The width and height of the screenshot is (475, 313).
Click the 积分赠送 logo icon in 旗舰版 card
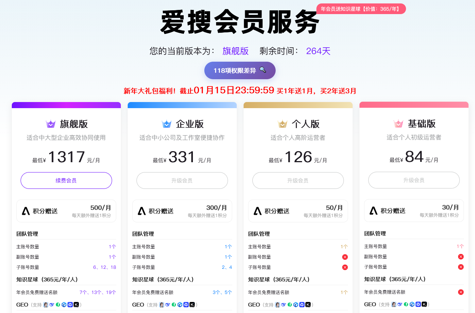(x=26, y=211)
